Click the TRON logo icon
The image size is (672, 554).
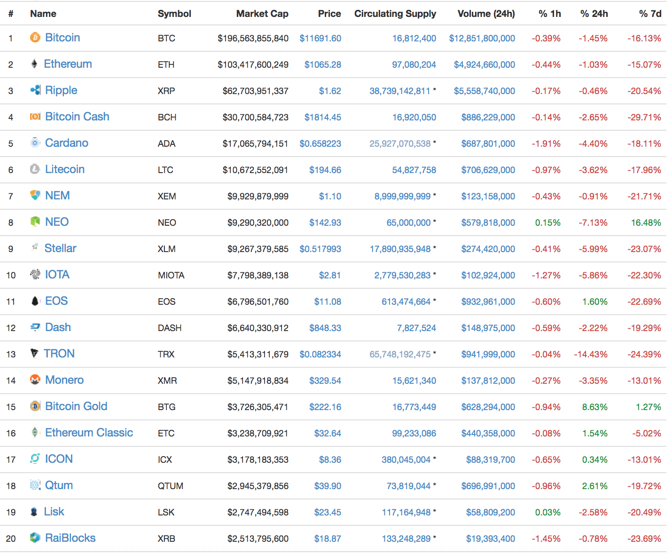[34, 353]
